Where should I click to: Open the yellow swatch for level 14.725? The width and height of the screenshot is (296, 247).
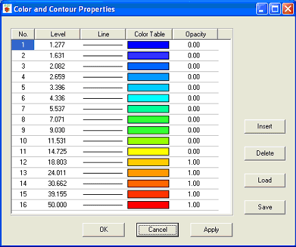(x=148, y=152)
